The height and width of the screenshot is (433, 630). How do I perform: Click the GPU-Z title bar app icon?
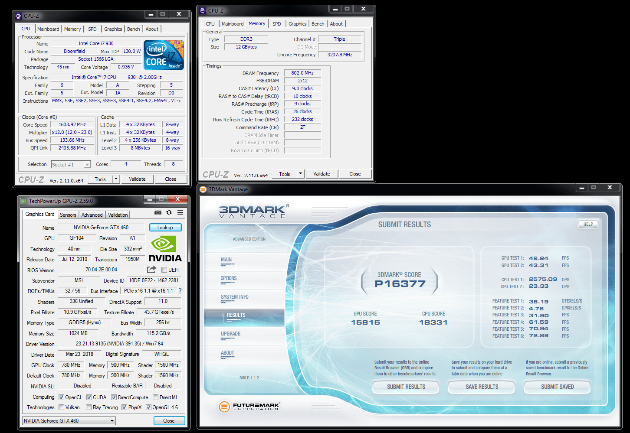[23, 201]
